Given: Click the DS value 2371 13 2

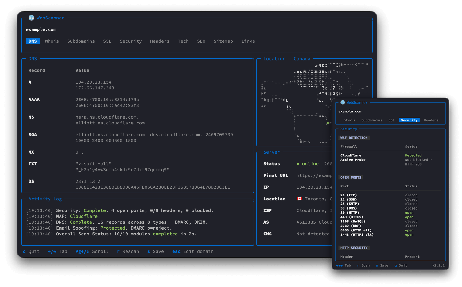Looking at the screenshot, I should point(88,181).
